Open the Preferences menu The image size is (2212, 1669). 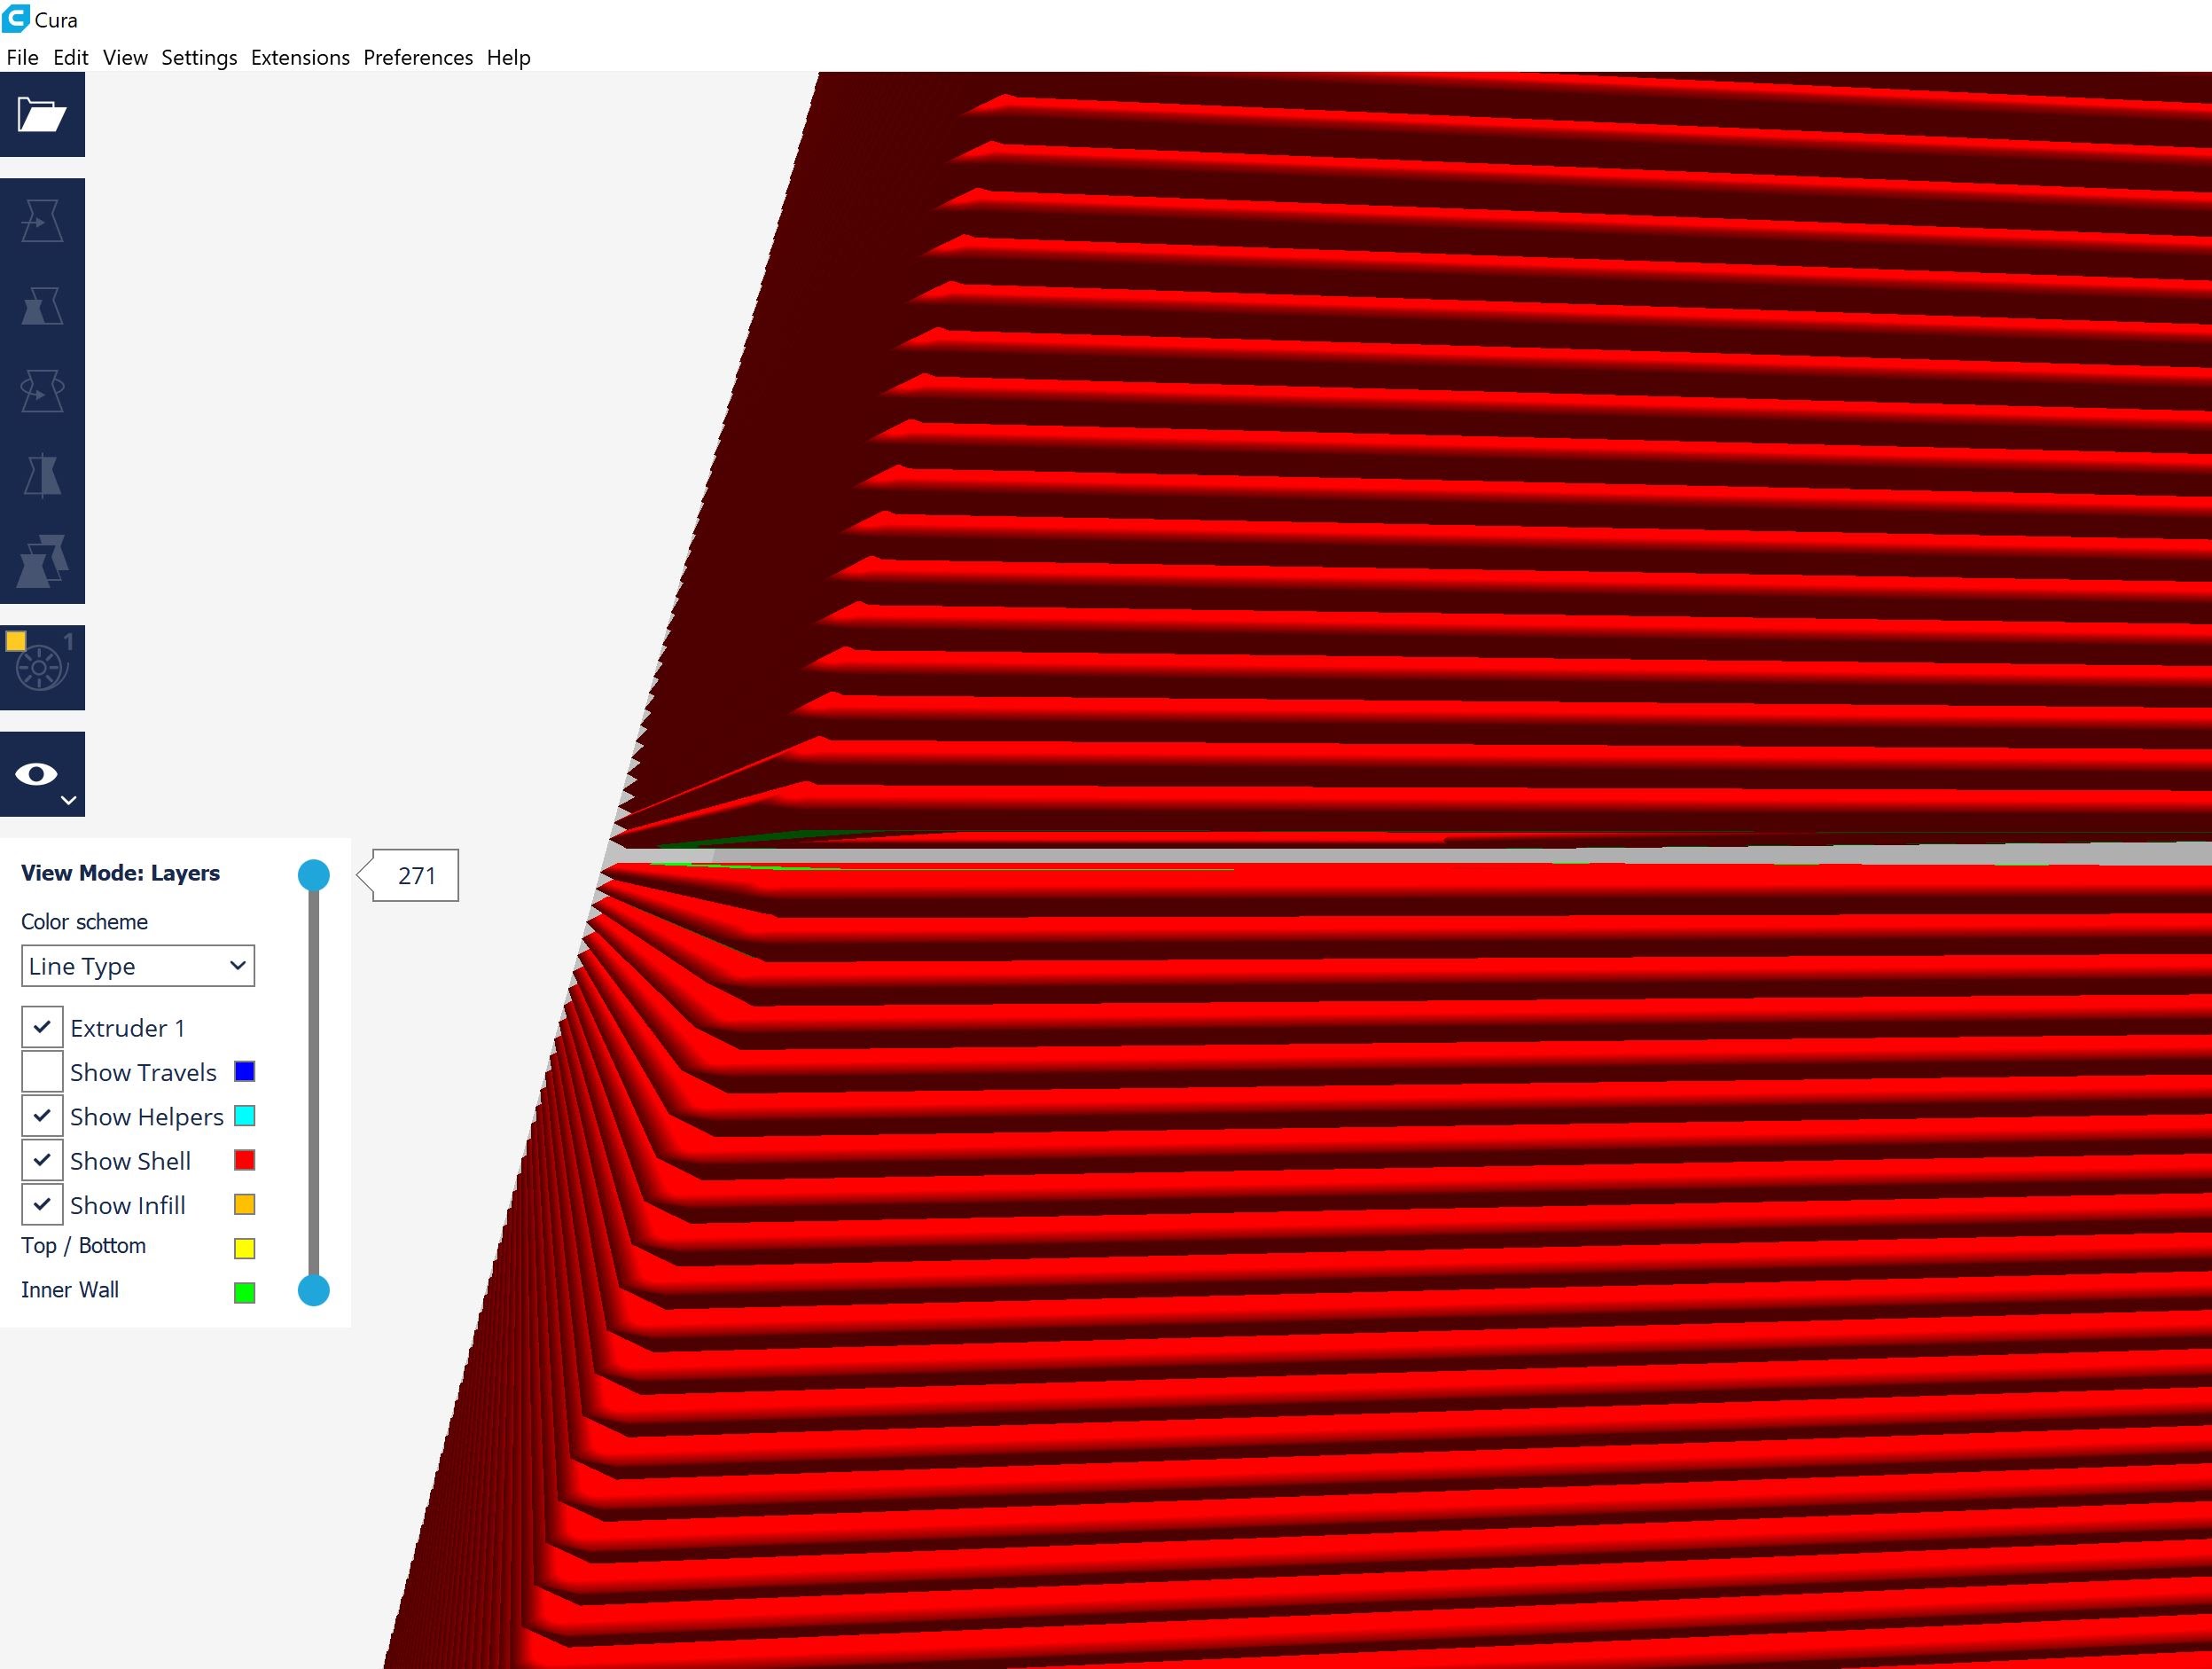(x=417, y=57)
